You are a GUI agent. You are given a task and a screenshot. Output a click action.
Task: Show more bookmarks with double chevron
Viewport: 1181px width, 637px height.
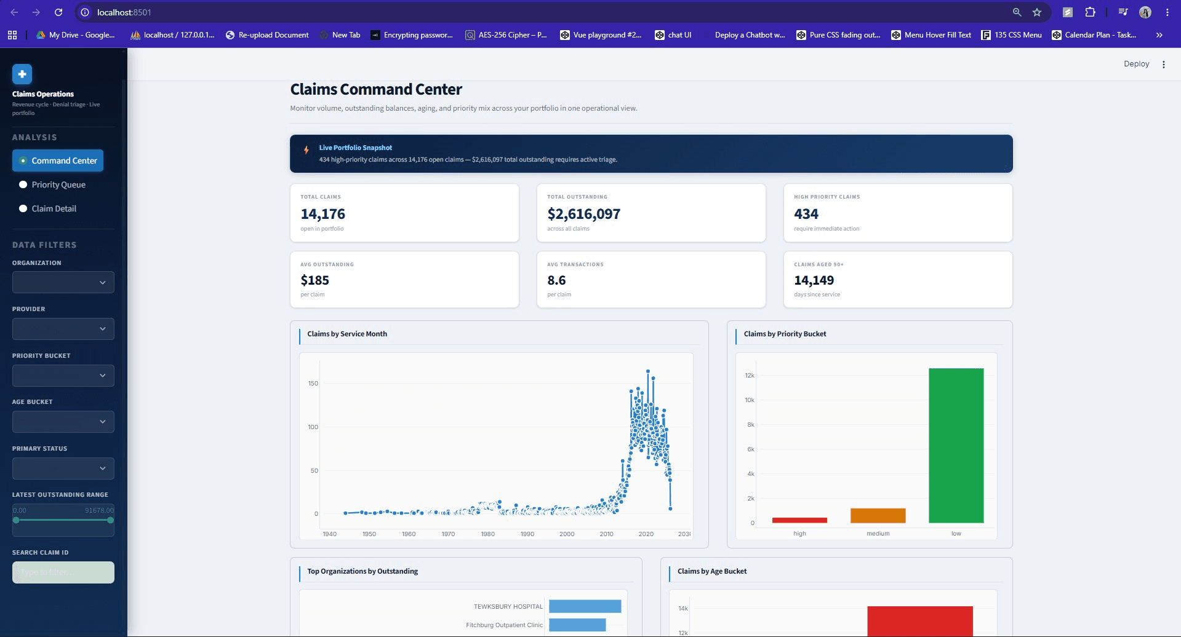(x=1159, y=35)
